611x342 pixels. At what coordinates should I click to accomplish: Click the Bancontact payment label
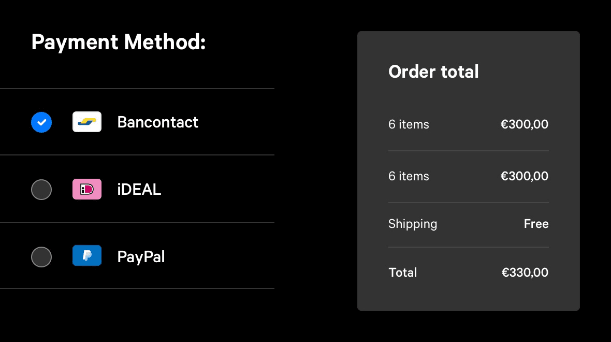coord(158,122)
